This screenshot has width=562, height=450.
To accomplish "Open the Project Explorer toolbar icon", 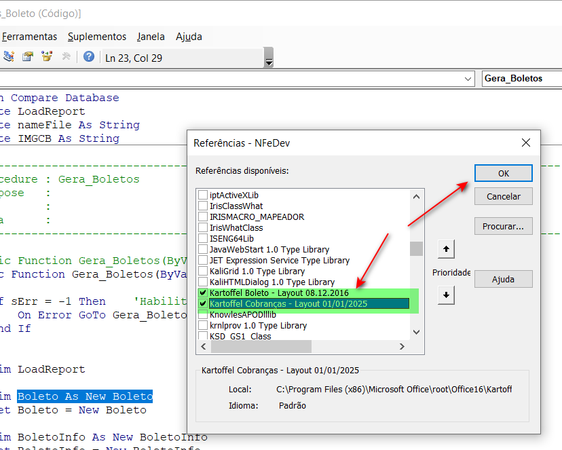I will (x=9, y=57).
